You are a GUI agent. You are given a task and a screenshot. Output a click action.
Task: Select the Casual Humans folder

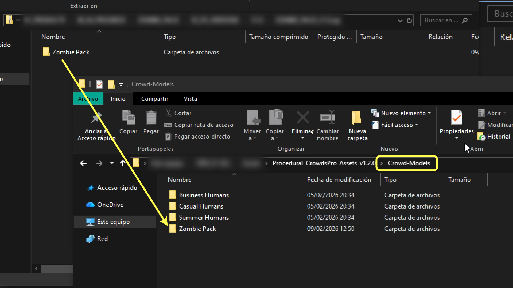coord(201,206)
